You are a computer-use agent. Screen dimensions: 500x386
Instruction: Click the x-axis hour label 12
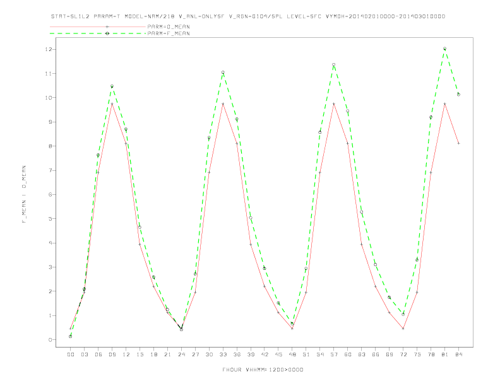pos(126,354)
